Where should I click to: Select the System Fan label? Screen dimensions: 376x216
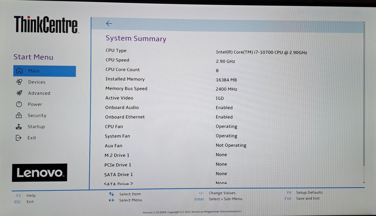pyautogui.click(x=117, y=136)
